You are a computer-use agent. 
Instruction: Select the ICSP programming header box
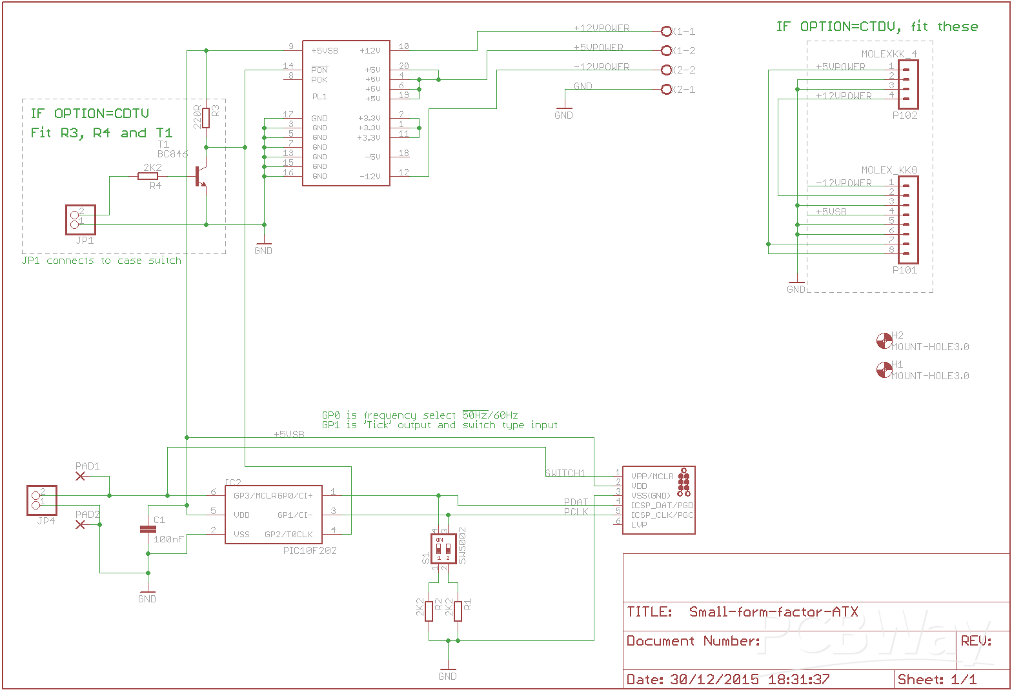(658, 500)
